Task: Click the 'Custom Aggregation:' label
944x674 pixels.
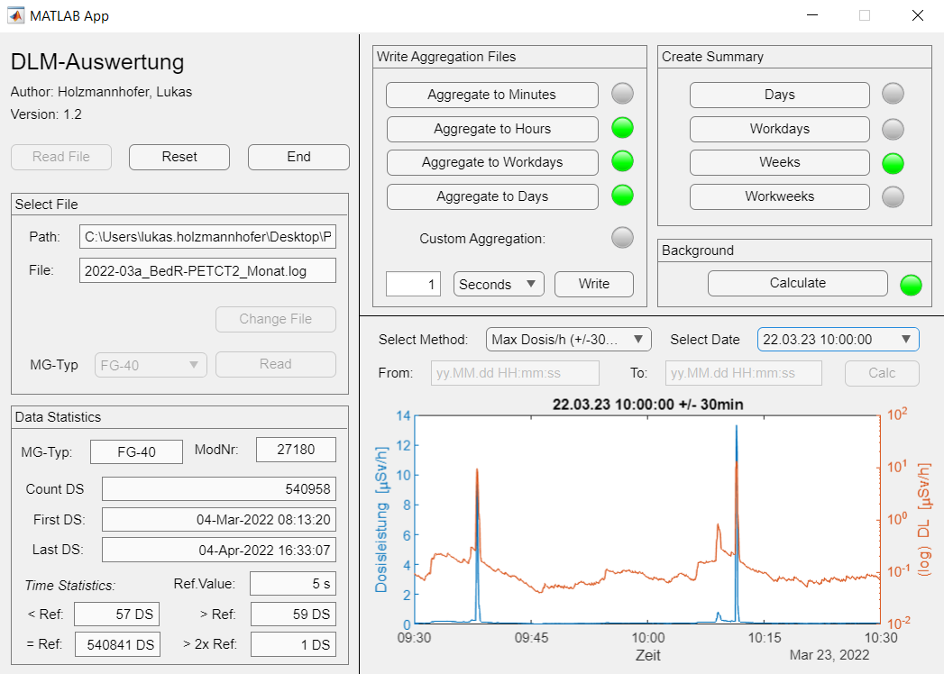Action: 482,239
